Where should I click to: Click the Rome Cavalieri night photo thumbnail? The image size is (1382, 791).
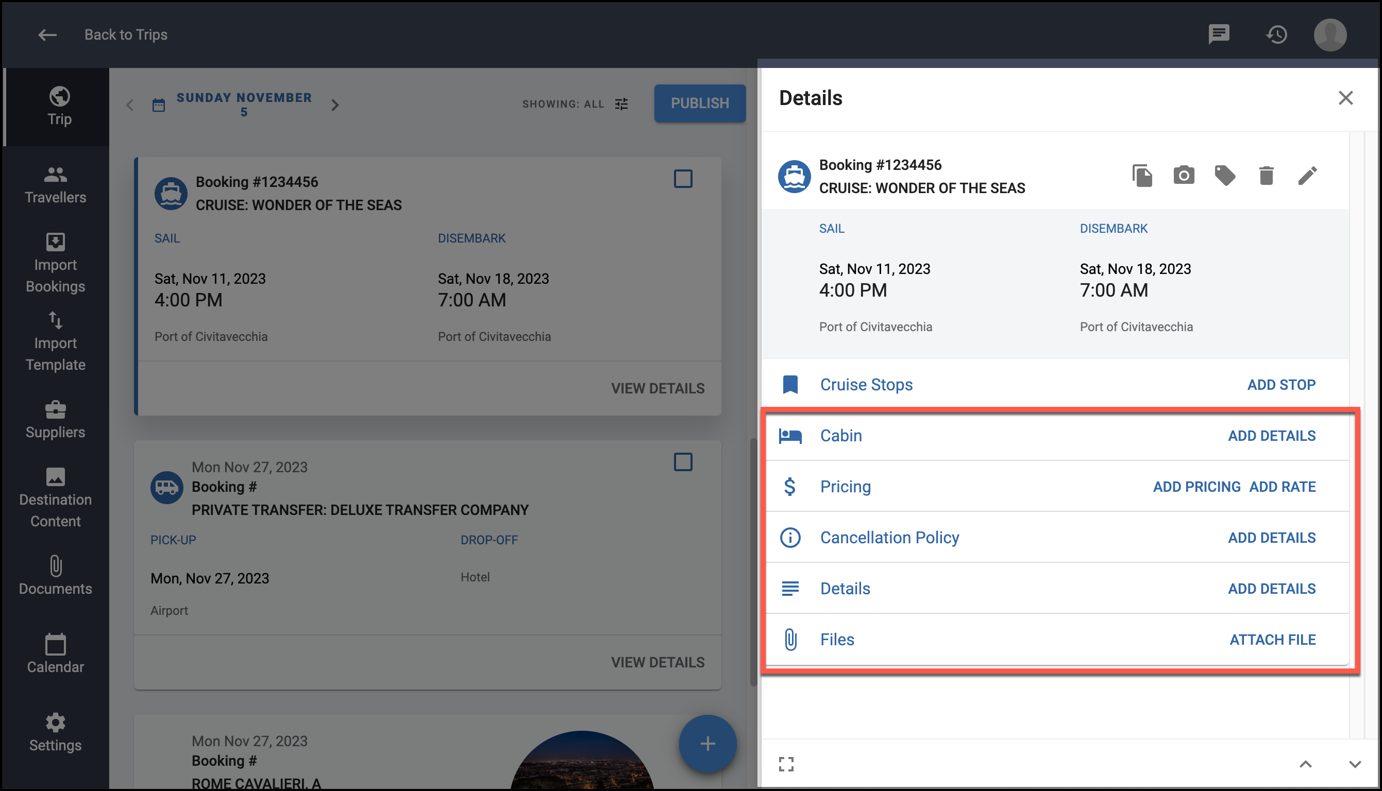[x=582, y=760]
